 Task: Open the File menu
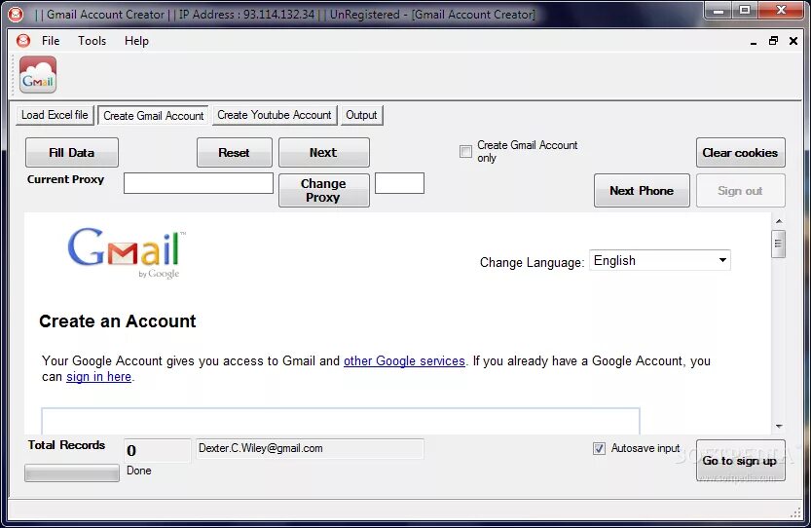click(x=51, y=40)
